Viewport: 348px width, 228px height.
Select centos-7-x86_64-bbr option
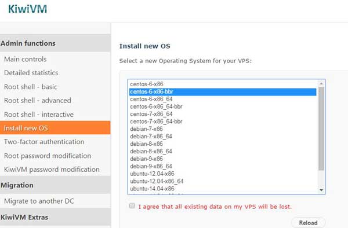tap(223, 122)
